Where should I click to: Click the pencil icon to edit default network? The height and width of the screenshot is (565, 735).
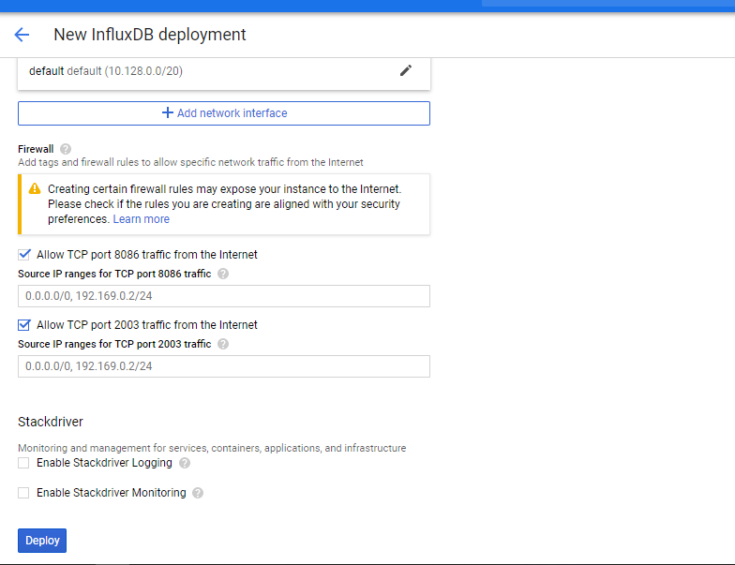[405, 70]
